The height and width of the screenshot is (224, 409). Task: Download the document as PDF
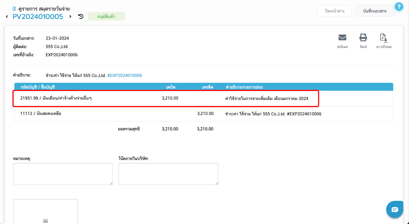point(383,38)
